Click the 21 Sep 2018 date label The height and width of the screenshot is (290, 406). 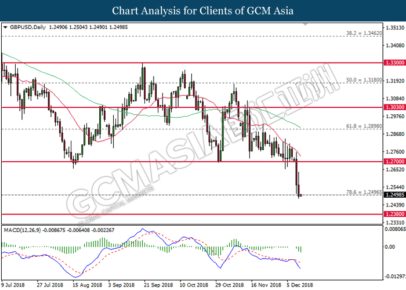click(x=158, y=285)
